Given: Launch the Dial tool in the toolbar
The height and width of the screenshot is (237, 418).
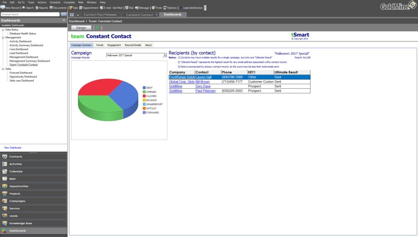Looking at the screenshot, I should (129, 8).
